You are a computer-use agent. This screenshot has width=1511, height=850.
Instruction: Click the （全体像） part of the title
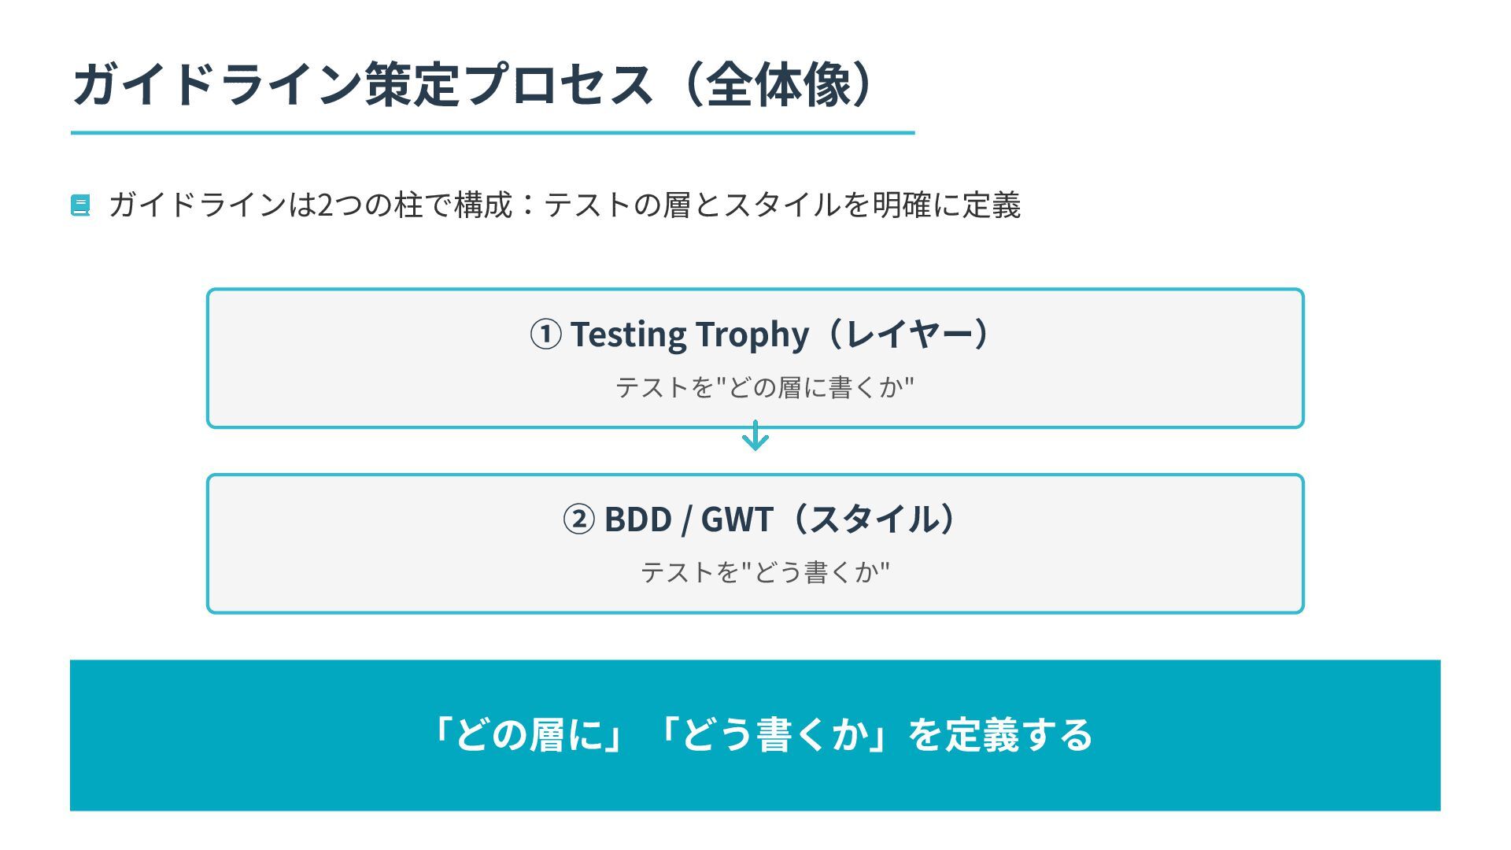click(x=779, y=84)
